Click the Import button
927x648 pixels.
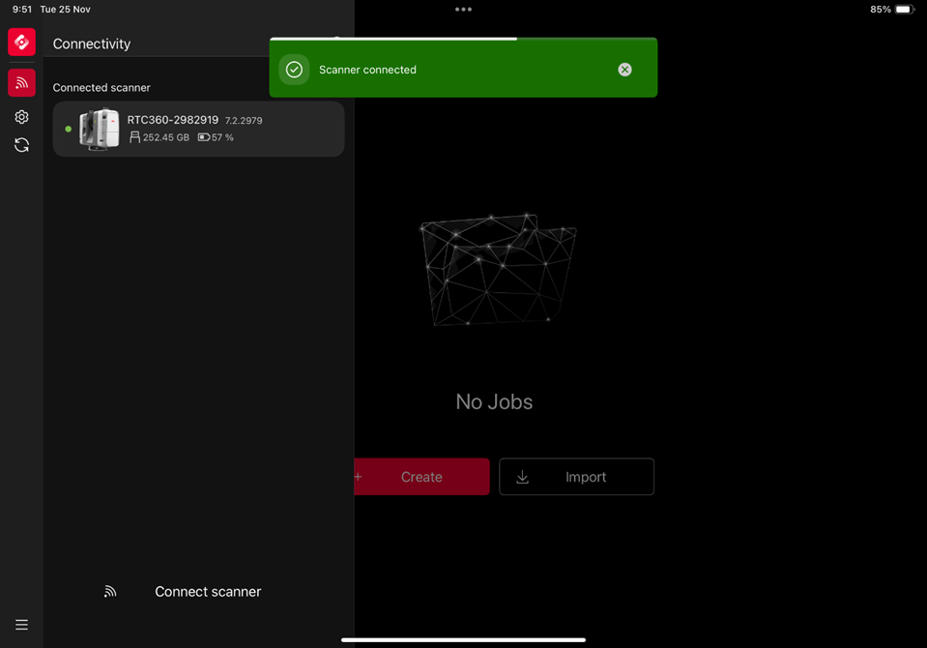tap(576, 477)
